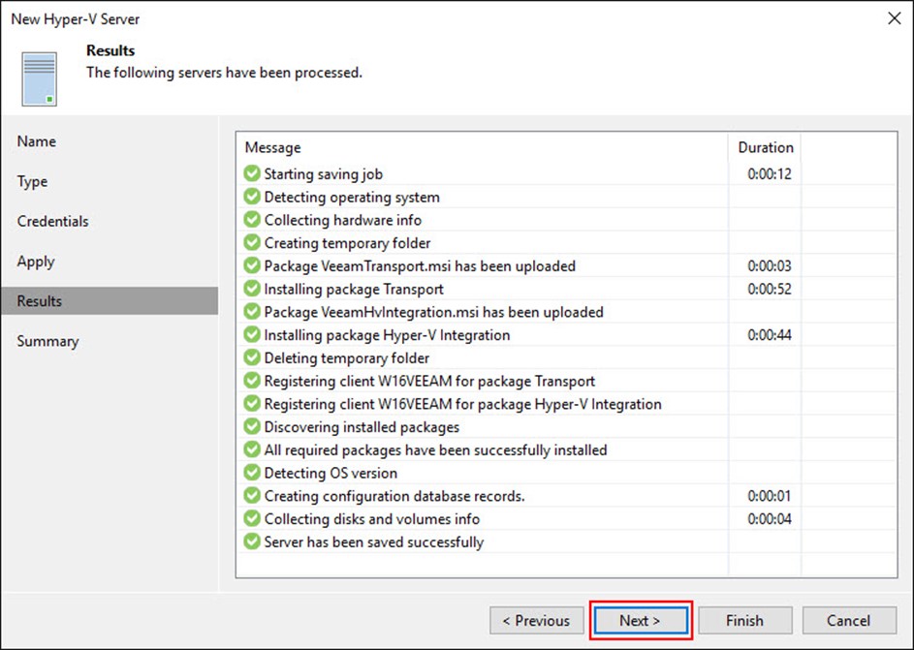The height and width of the screenshot is (650, 914).
Task: Select the 'Discovering installed packages' message text
Action: click(362, 427)
